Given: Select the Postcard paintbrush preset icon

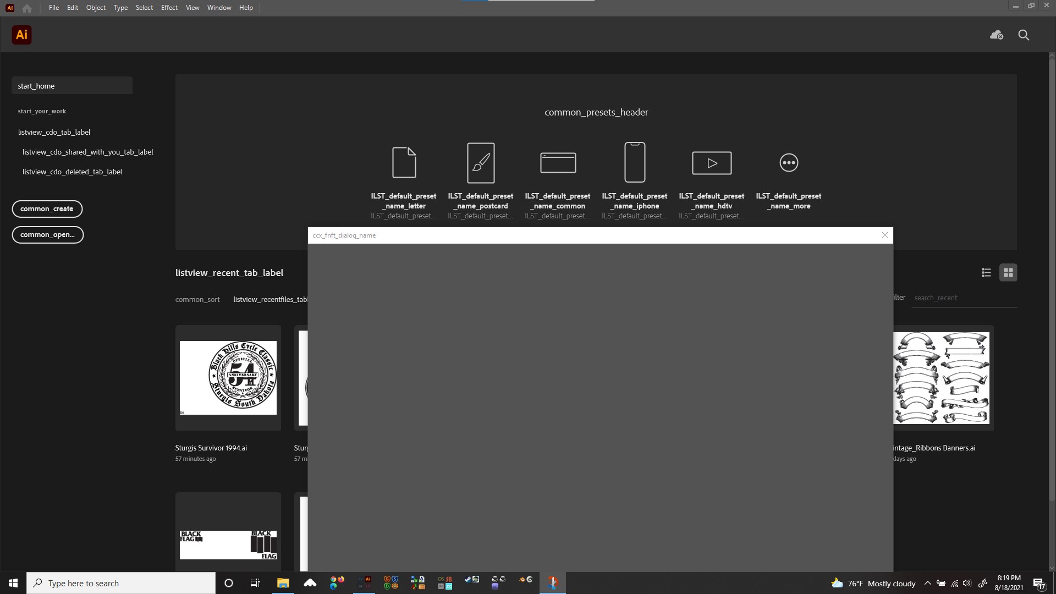Looking at the screenshot, I should [x=480, y=163].
